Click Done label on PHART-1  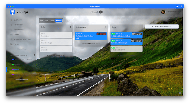tap(113, 48)
